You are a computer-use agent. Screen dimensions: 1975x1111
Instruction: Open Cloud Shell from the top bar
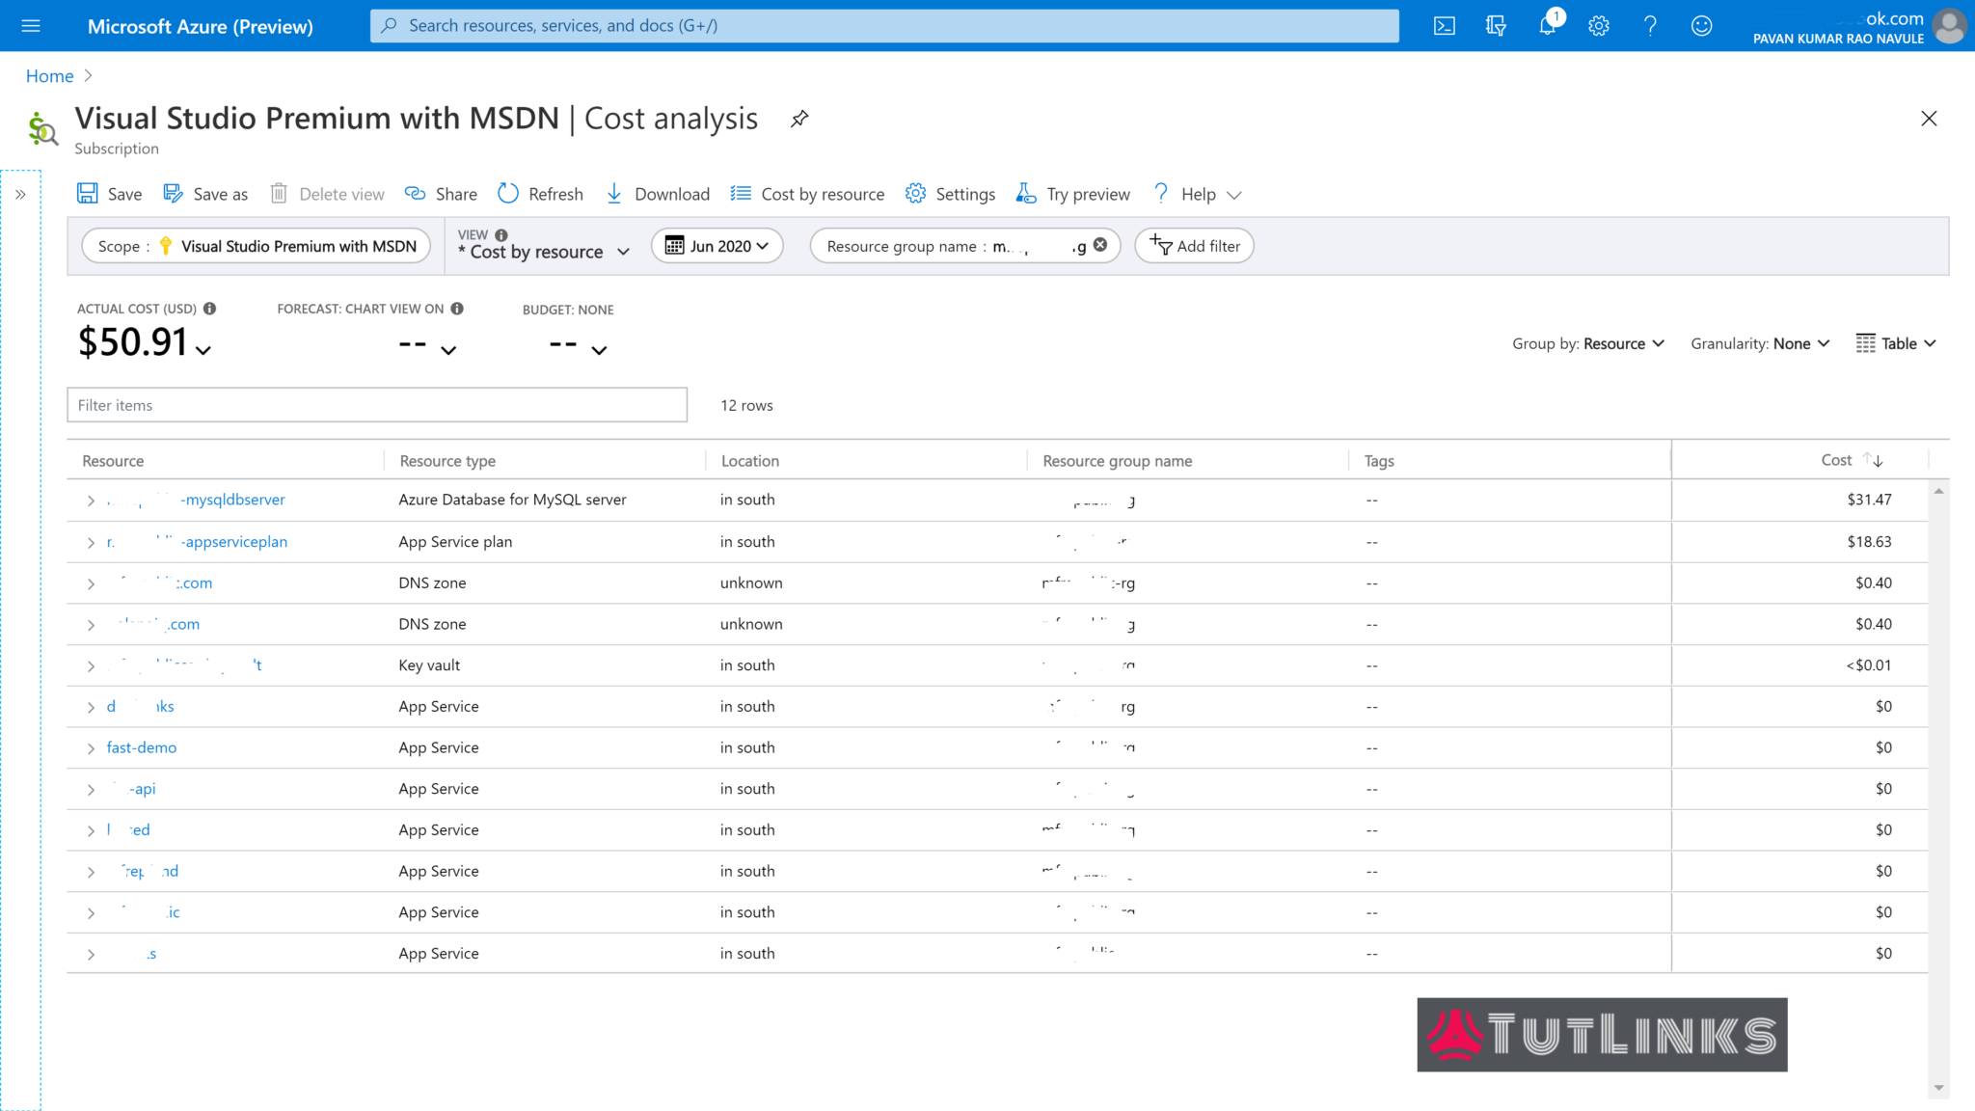pos(1444,26)
